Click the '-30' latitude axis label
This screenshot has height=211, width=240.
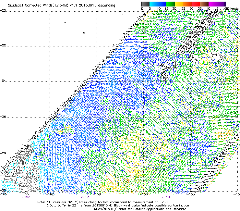coord(3,190)
